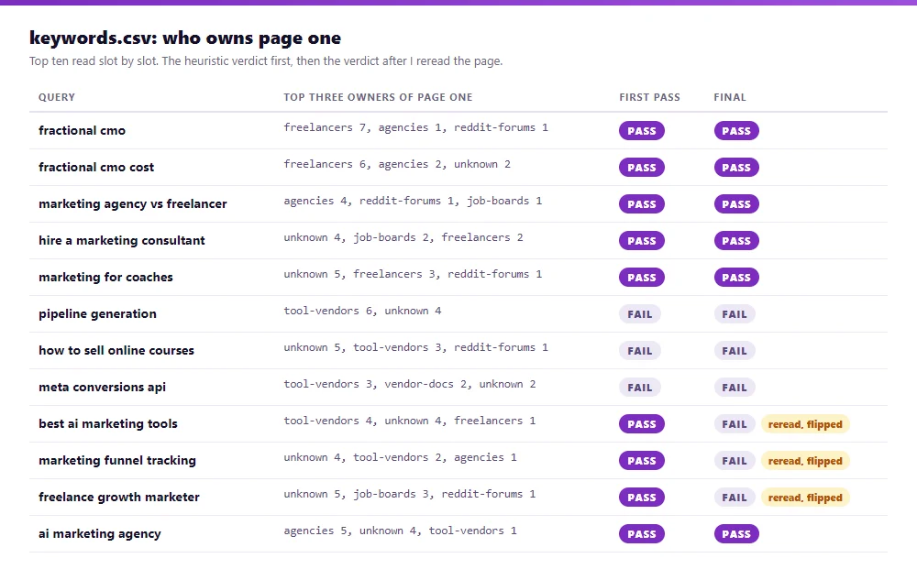Click first-pass PASS badge for ai marketing agency
The image size is (917, 580).
(x=642, y=534)
